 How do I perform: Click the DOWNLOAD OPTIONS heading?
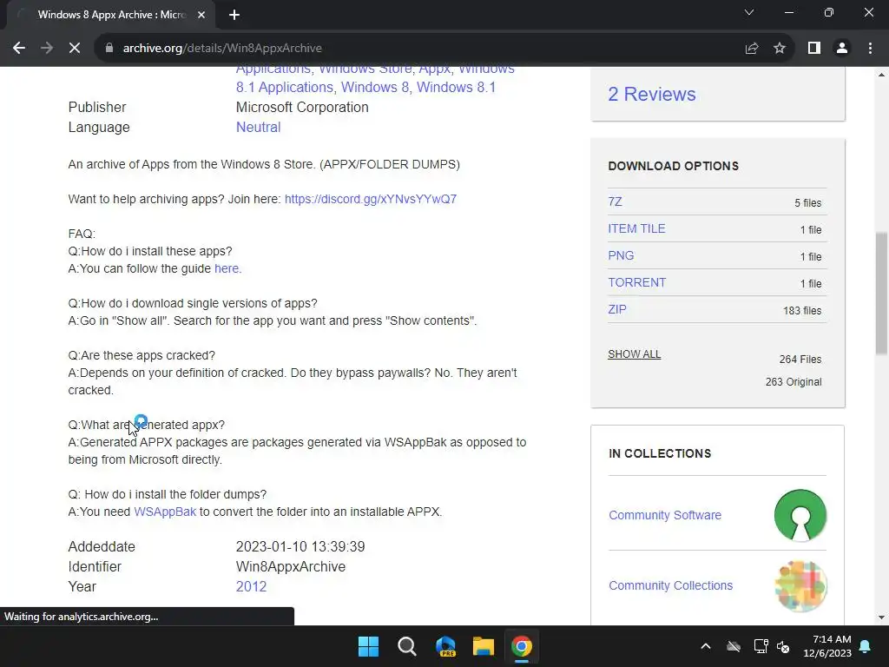674,166
